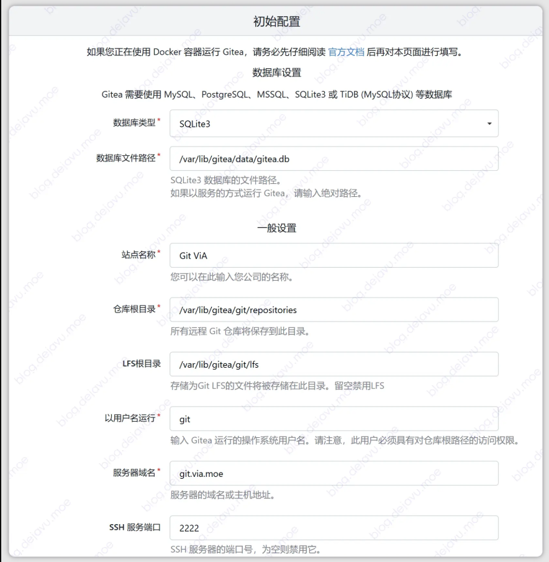Click the SSH 服务端口 label
The width and height of the screenshot is (549, 562).
click(x=135, y=527)
